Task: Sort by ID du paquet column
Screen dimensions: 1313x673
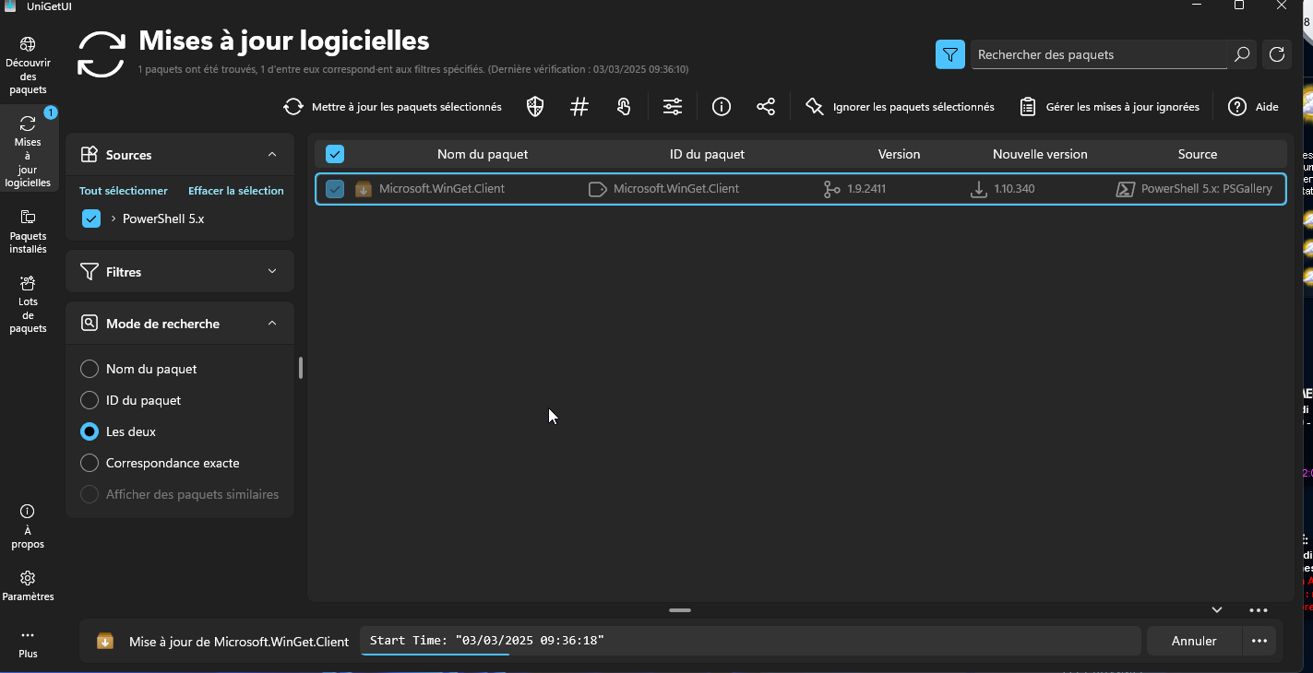Action: point(707,154)
